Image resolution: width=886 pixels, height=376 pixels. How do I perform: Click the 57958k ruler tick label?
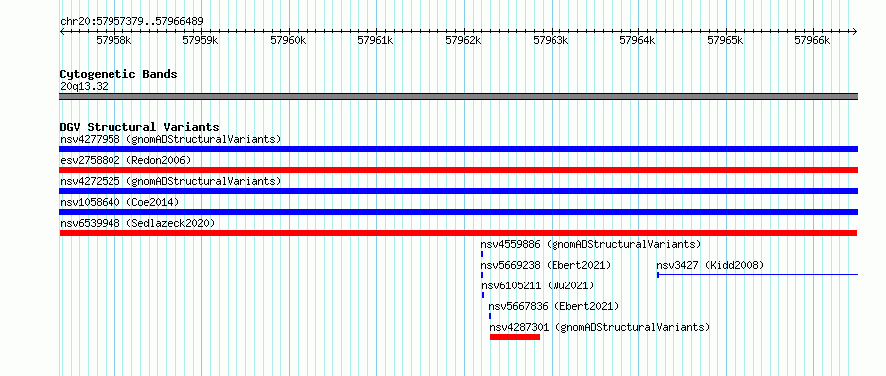click(114, 40)
